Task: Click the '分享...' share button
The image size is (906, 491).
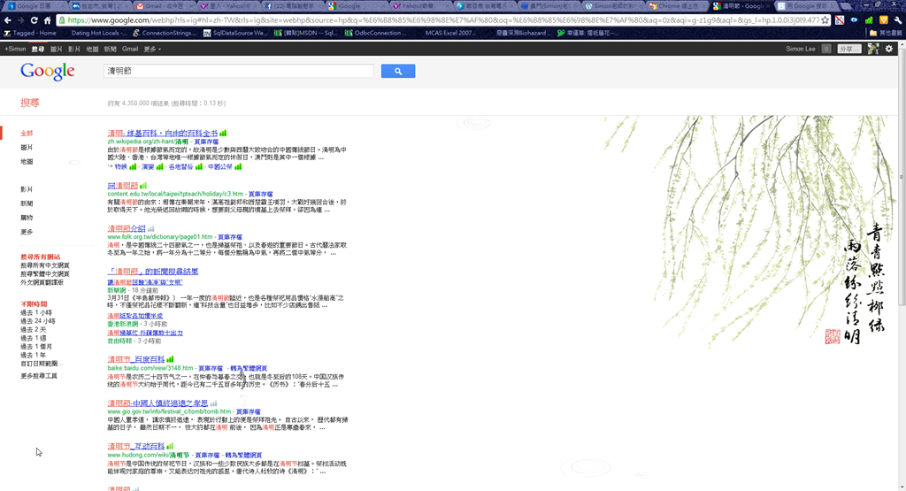Action: [x=848, y=50]
